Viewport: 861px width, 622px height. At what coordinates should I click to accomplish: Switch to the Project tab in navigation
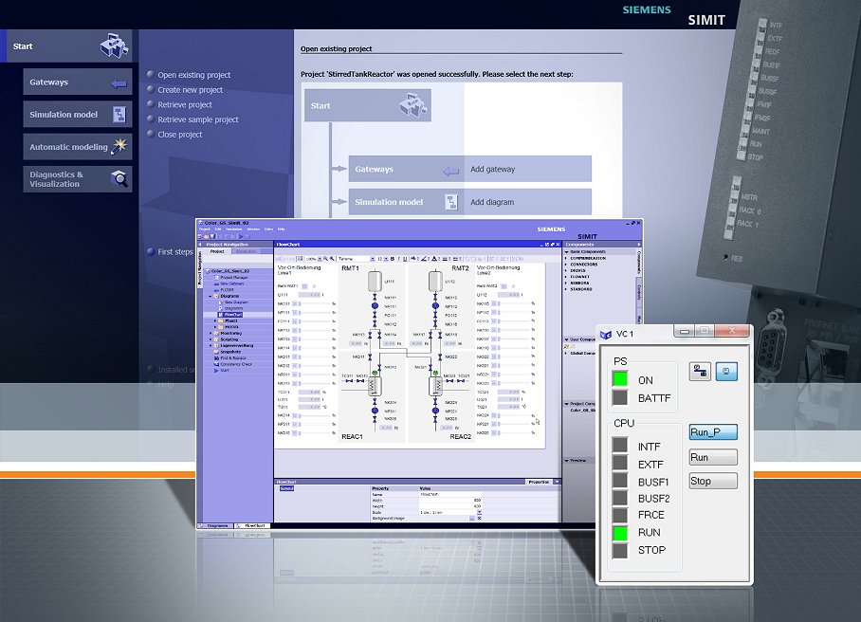point(217,251)
